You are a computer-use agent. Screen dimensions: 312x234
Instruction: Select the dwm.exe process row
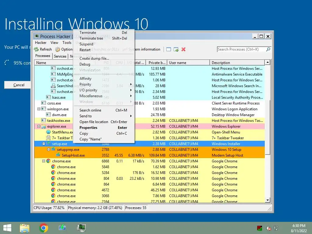[x=149, y=115]
